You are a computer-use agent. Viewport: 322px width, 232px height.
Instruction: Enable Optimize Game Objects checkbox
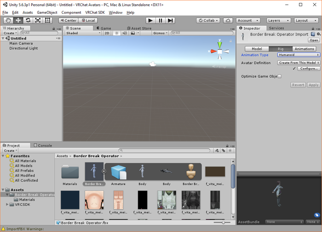[280, 76]
